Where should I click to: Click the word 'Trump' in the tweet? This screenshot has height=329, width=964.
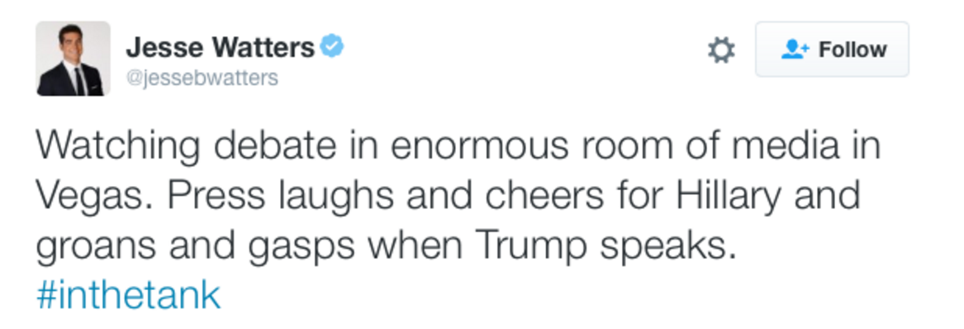(533, 247)
